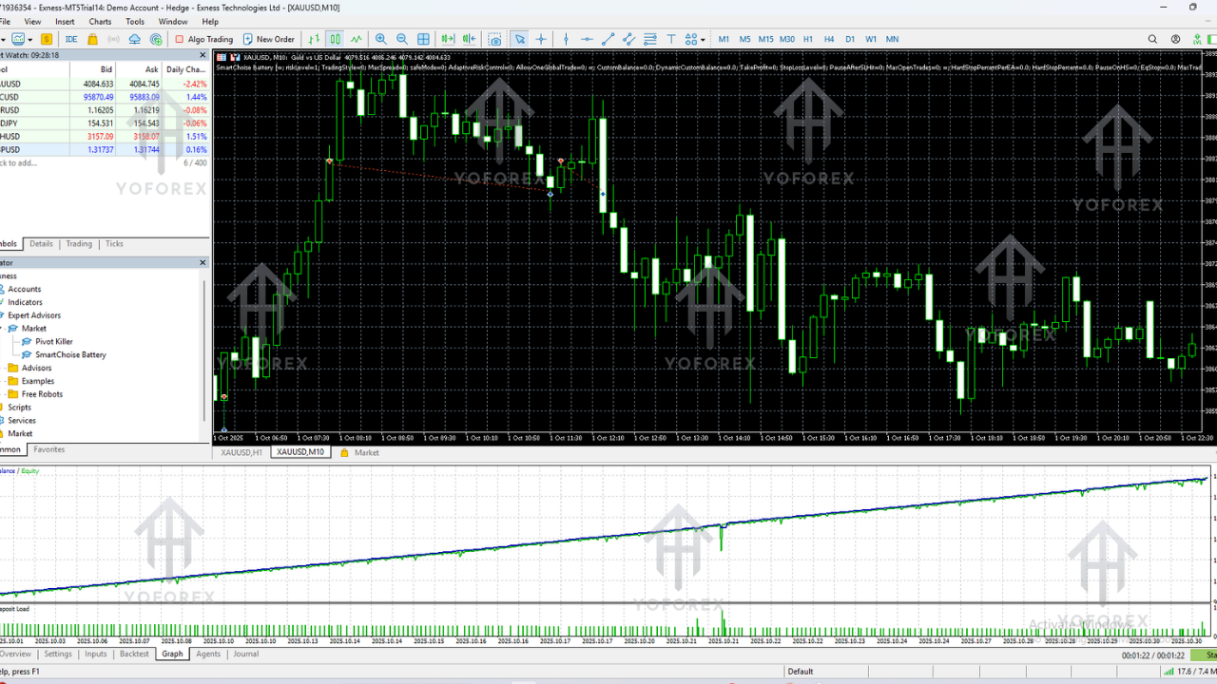The width and height of the screenshot is (1217, 684).
Task: Take a chart screenshot with camera icon
Action: pyautogui.click(x=494, y=39)
